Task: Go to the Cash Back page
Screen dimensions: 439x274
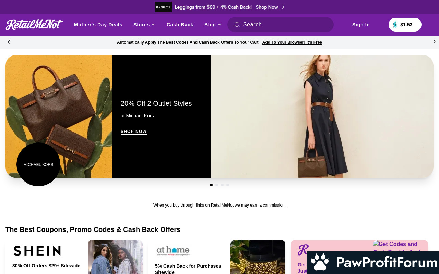Action: point(180,25)
